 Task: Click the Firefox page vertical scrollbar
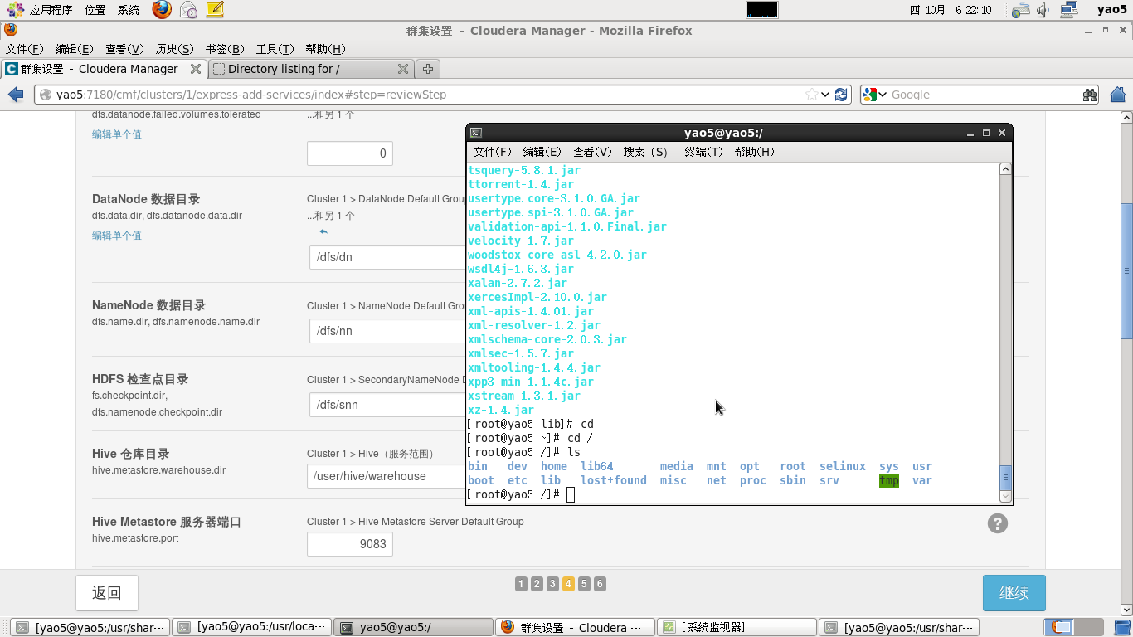click(x=1126, y=270)
